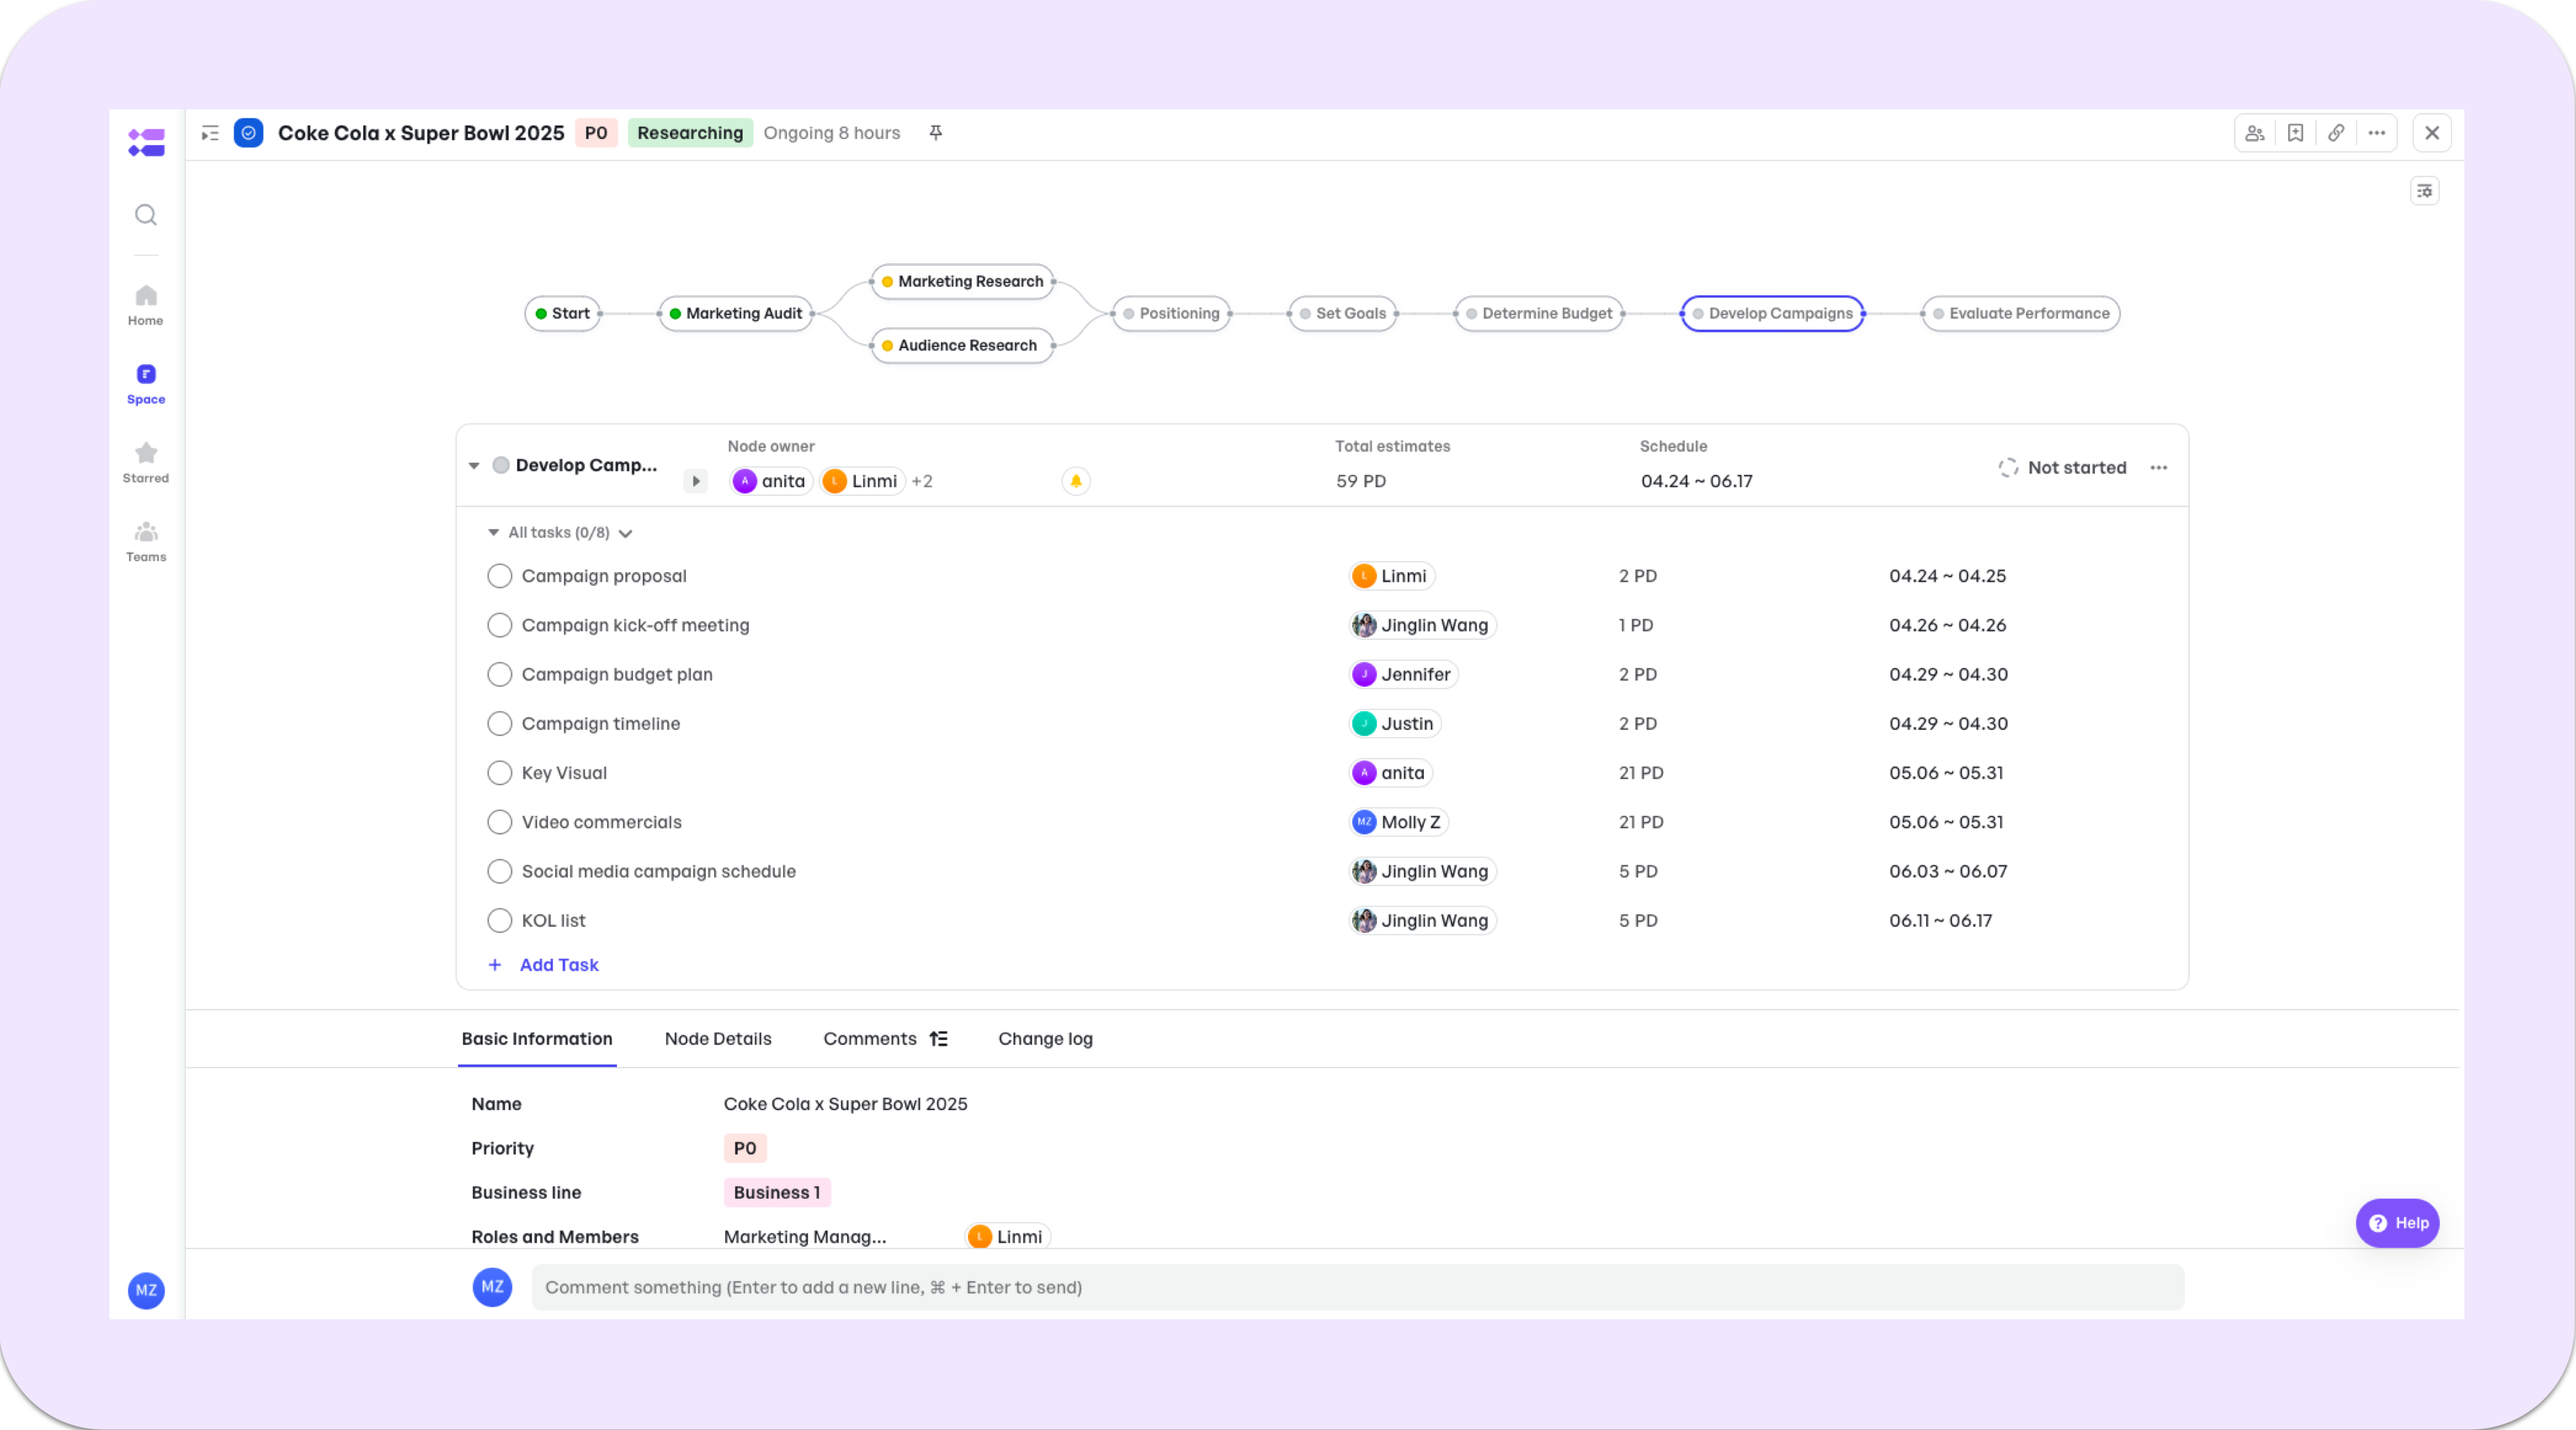Click the work item title in header
This screenshot has height=1430, width=2576.
click(x=421, y=133)
